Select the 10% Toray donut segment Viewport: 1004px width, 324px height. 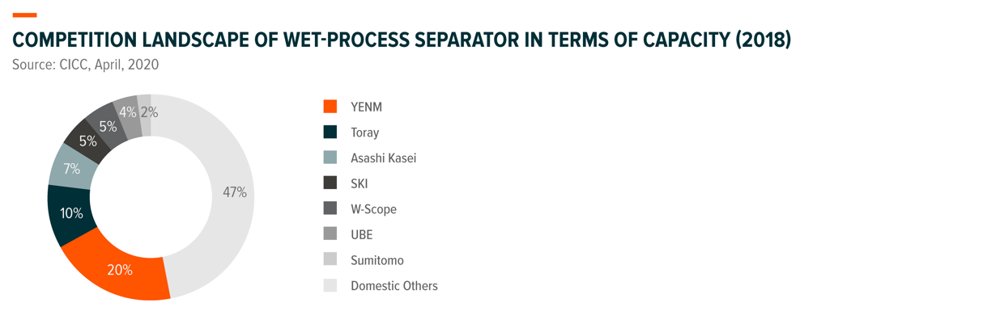[x=71, y=213]
